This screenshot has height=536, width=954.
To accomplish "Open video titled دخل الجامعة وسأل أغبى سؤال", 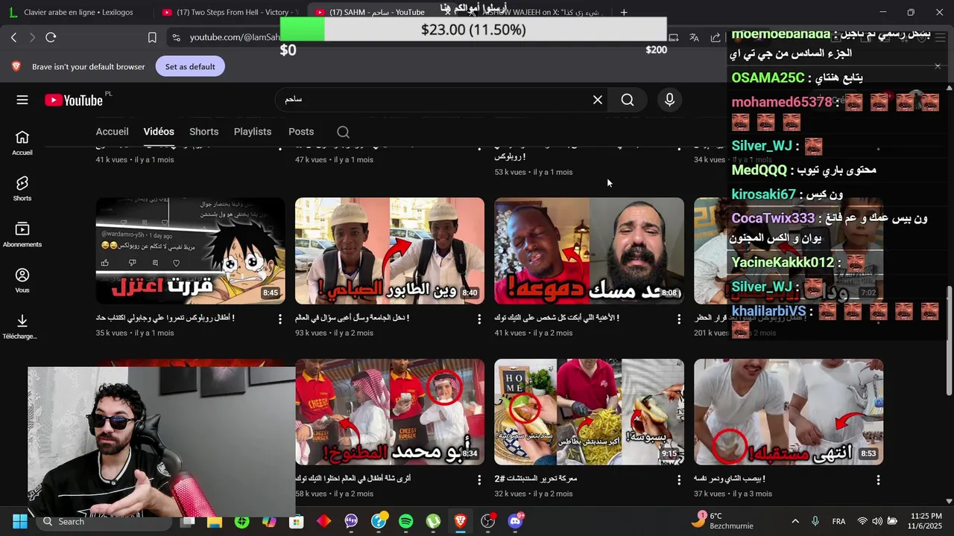I will [352, 318].
